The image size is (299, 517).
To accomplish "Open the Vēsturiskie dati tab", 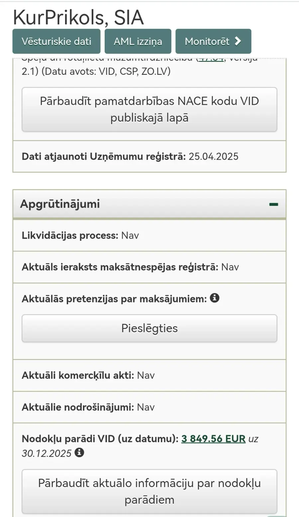I will click(56, 42).
